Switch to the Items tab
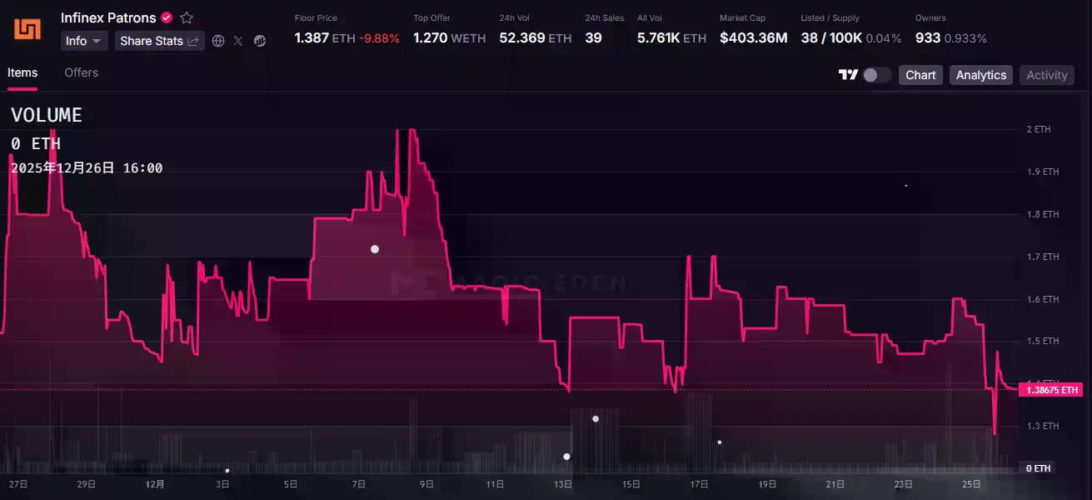Viewport: 1092px width, 500px height. (x=22, y=72)
